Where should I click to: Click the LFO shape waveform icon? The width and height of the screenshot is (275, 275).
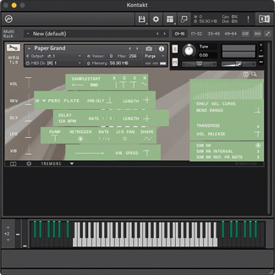point(147,139)
